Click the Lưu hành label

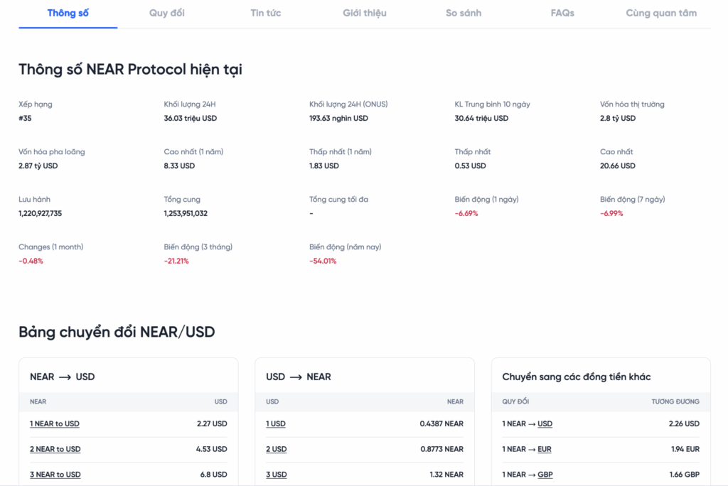tap(34, 200)
